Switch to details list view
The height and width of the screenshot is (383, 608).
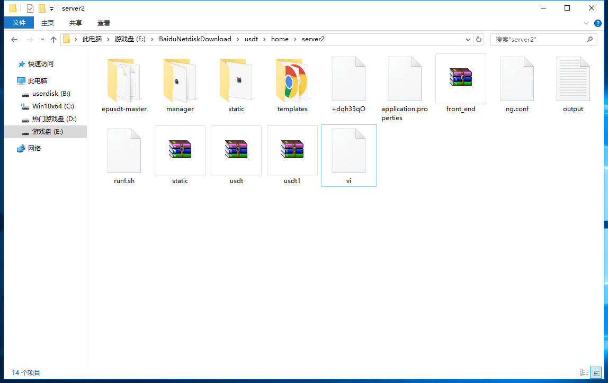[584, 372]
